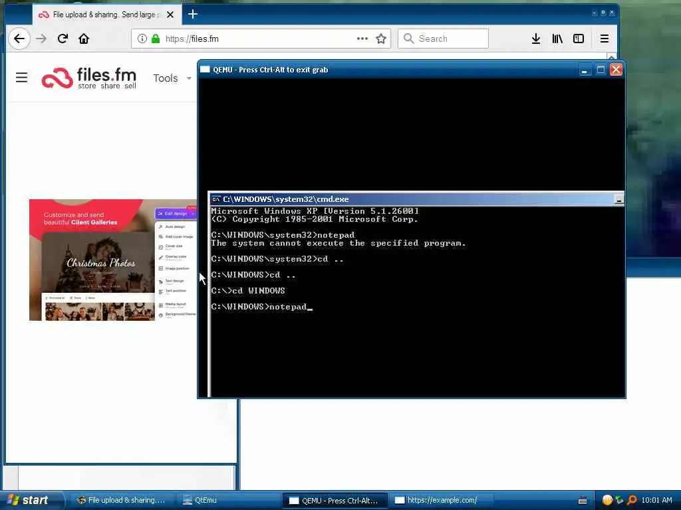Show site information icon in address bar
Viewport: 681px width, 510px height.
coord(142,39)
